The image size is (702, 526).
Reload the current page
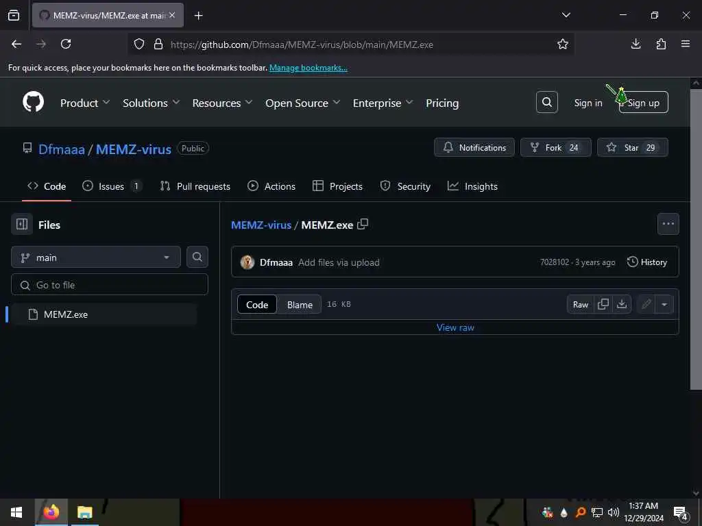(x=66, y=44)
